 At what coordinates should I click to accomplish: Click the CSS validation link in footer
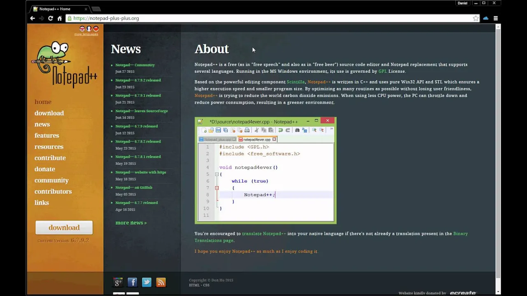(x=206, y=285)
